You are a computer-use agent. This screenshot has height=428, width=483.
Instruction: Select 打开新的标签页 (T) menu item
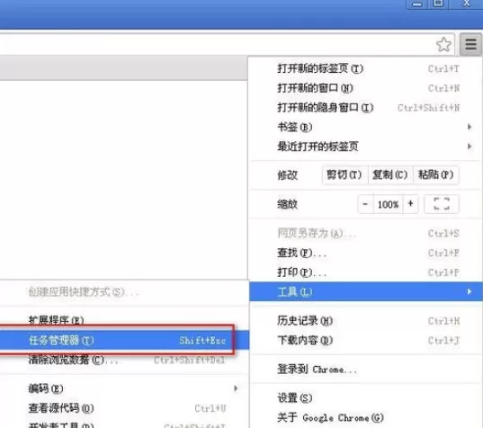pyautogui.click(x=365, y=68)
